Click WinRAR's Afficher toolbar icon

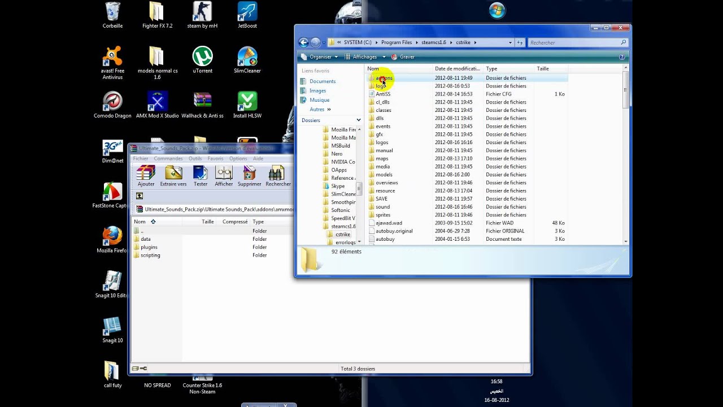point(224,176)
